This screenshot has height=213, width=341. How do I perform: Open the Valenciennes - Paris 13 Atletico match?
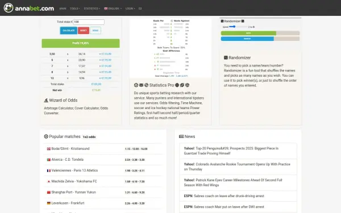click(74, 170)
